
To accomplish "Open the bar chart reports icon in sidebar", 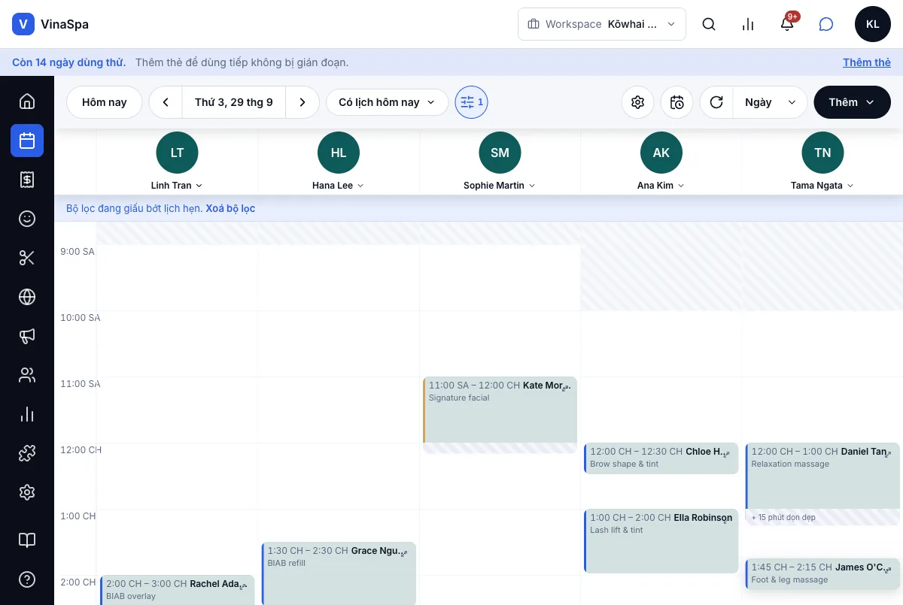I will pyautogui.click(x=27, y=414).
